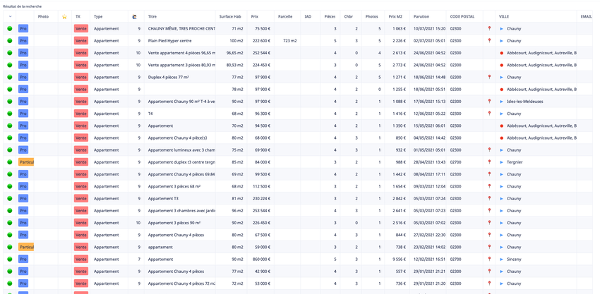Click the Particulier badge in the Tergnier row
Screen dimensions: 600x294
pos(26,162)
